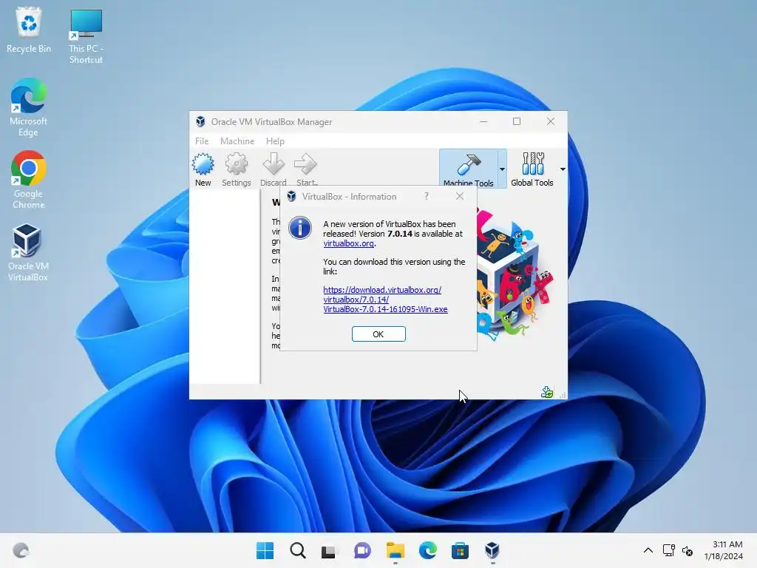Click the VirtualBox Manager title bar icon
757x568 pixels.
(200, 122)
